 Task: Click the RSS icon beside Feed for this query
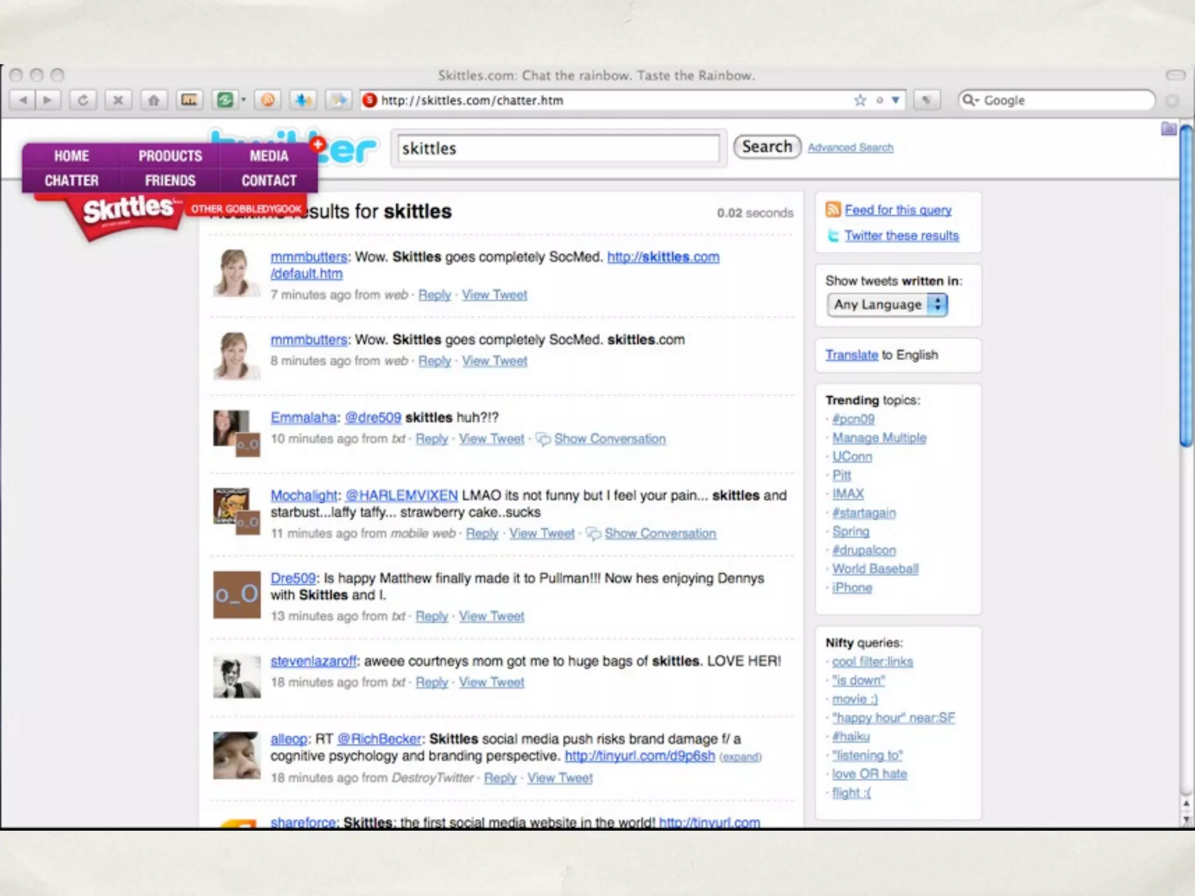coord(833,209)
